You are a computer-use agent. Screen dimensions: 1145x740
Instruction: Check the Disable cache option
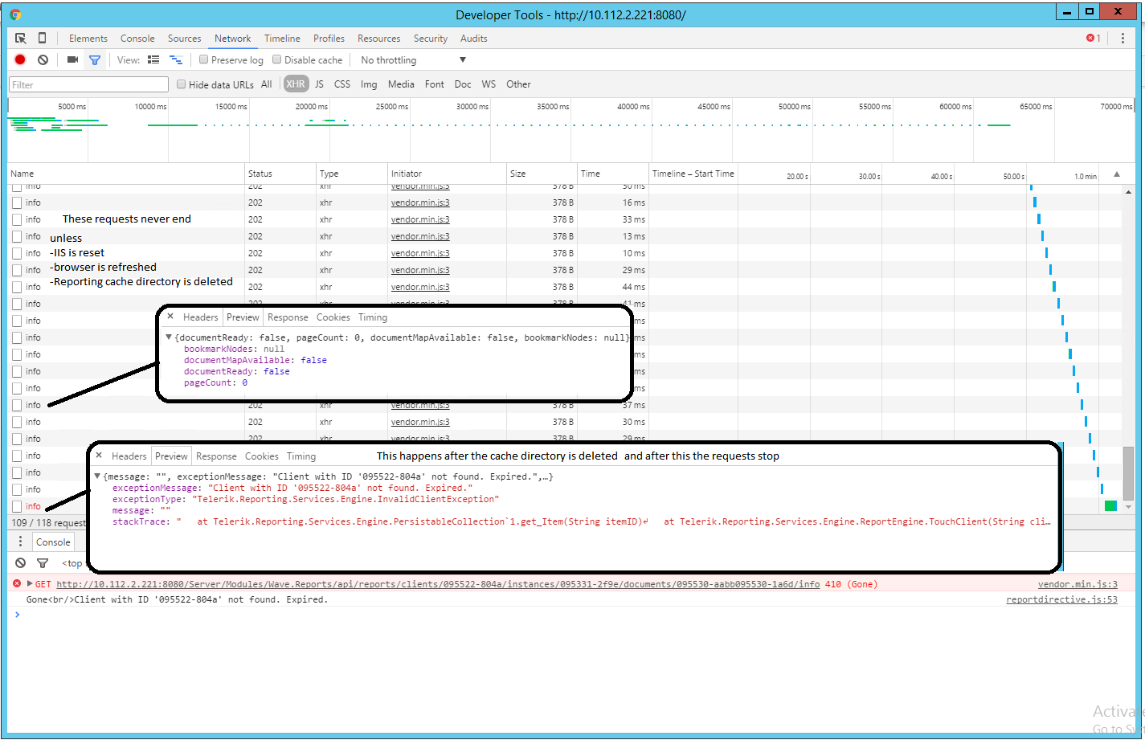pos(277,59)
